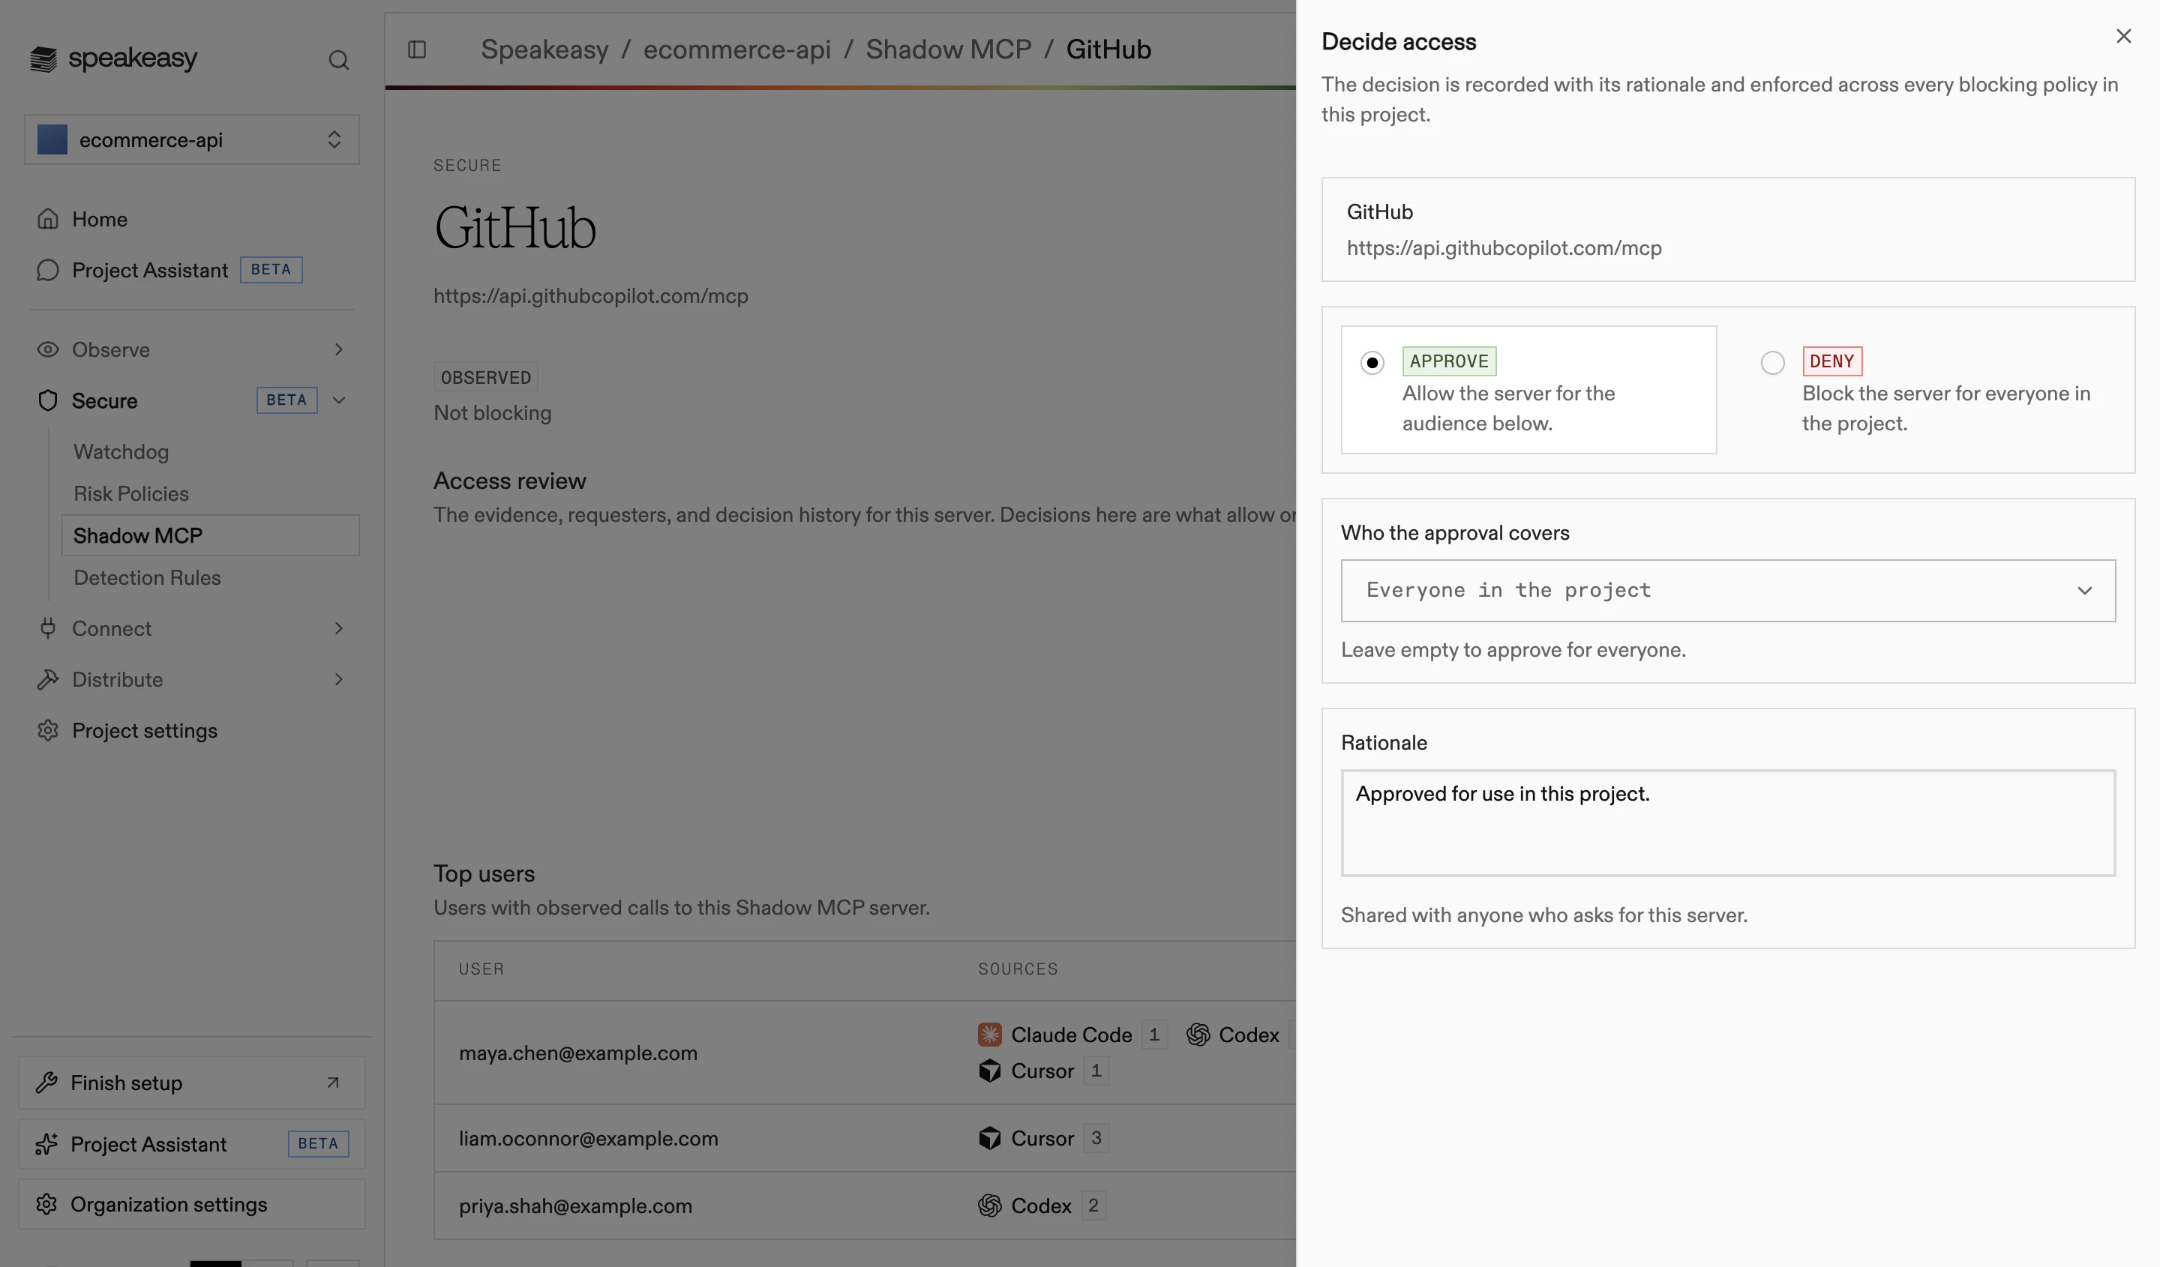Viewport: 2160px width, 1267px height.
Task: Click the USER column header
Action: [481, 969]
